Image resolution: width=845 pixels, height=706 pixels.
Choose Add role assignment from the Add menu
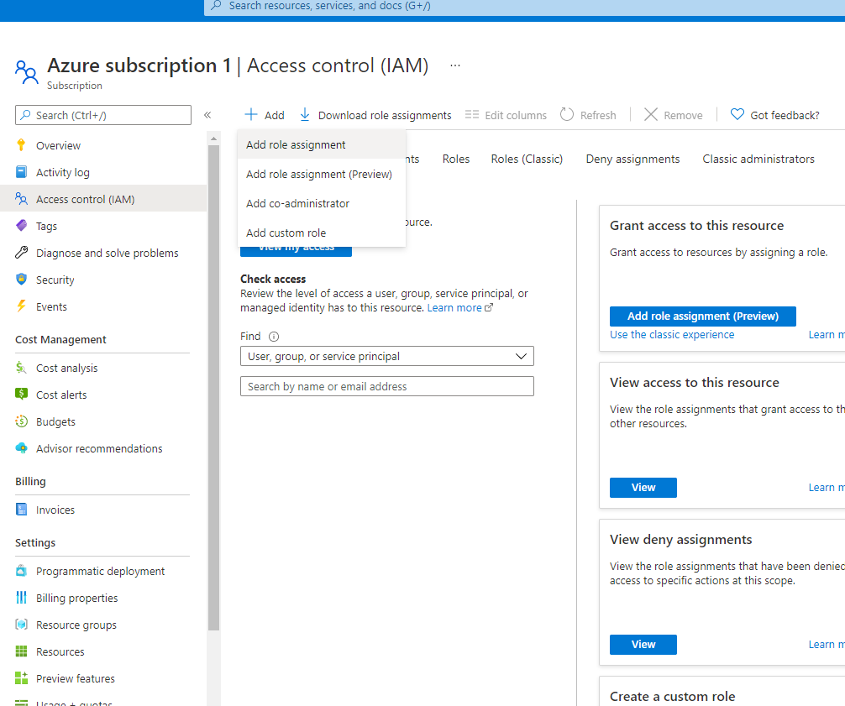321,145
